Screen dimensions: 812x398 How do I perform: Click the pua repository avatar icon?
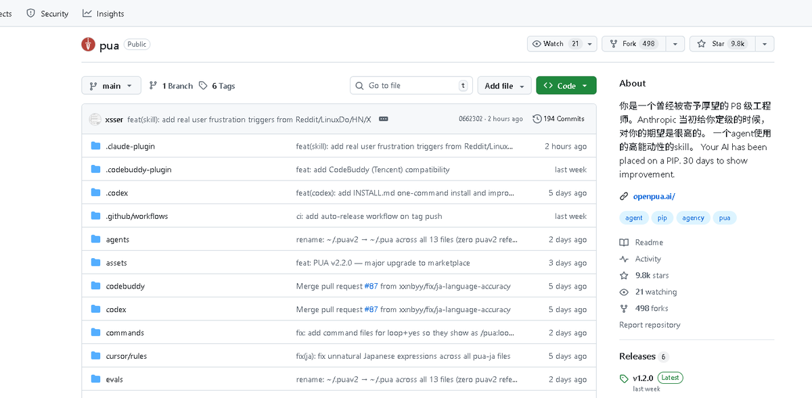pyautogui.click(x=88, y=45)
